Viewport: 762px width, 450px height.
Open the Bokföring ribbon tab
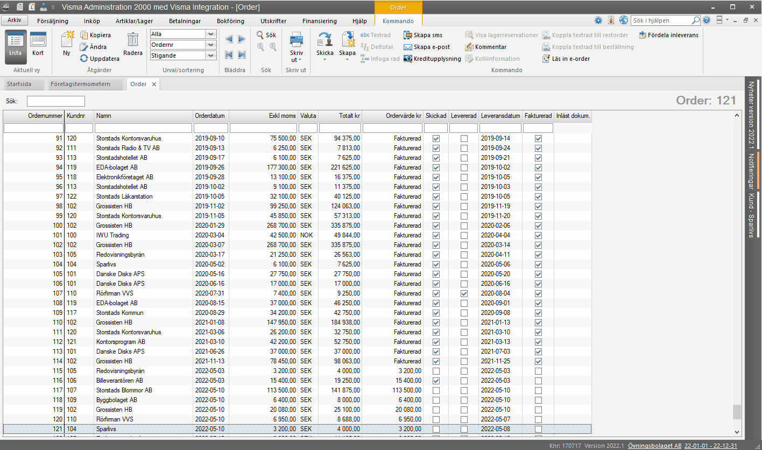tap(230, 21)
